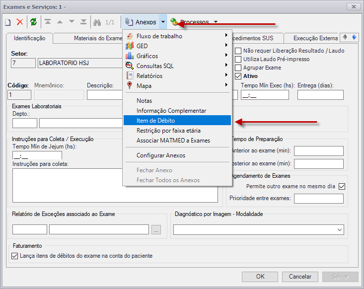The width and height of the screenshot is (364, 289).
Task: Uncheck the Ativo checkbox
Action: coord(238,76)
